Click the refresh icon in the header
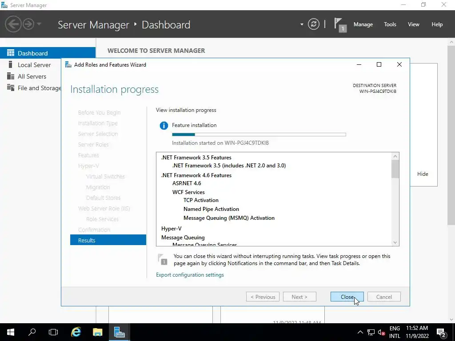The image size is (455, 341). [x=313, y=24]
